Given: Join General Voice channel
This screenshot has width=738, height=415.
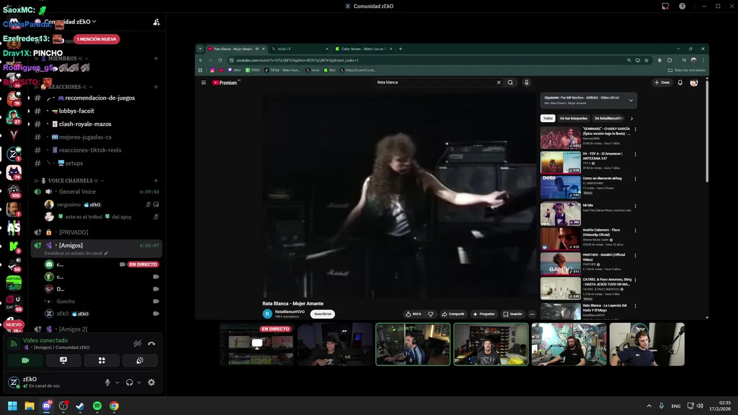Looking at the screenshot, I should pyautogui.click(x=96, y=191).
